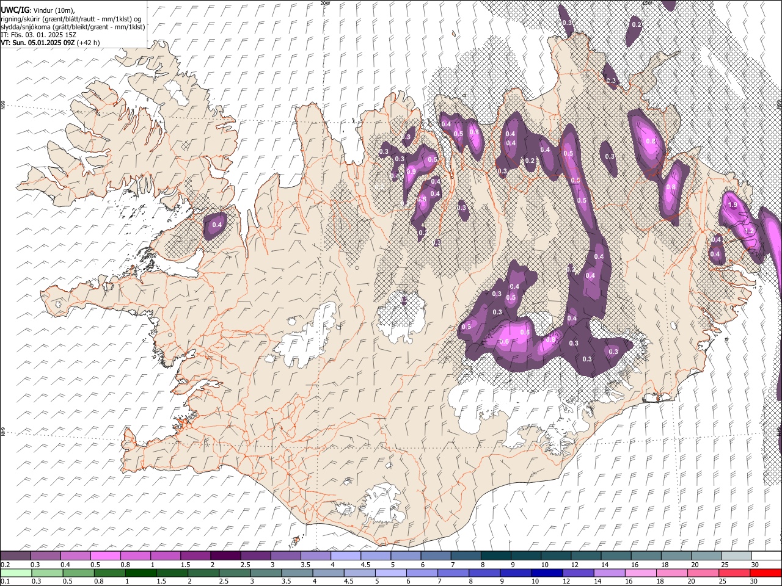Pick the bright red lower swatch at 30
The image size is (782, 586).
click(766, 573)
